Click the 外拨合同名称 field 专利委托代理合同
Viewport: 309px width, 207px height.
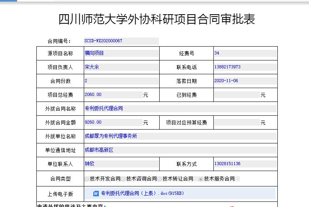(x=180, y=109)
